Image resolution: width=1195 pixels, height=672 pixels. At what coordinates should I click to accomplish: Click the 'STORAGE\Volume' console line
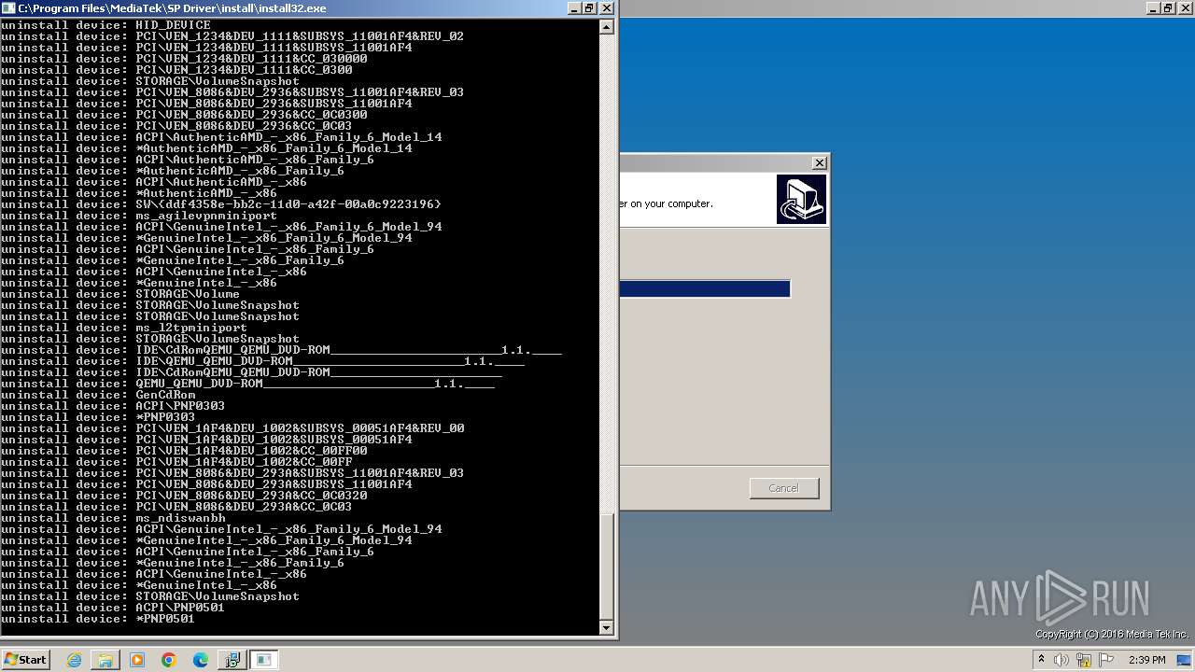(x=120, y=294)
